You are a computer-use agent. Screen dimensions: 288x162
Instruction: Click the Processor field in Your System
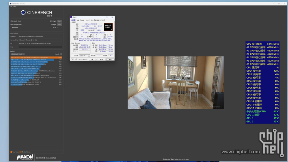coord(40,36)
